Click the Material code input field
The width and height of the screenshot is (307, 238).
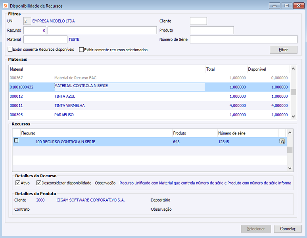[45, 39]
